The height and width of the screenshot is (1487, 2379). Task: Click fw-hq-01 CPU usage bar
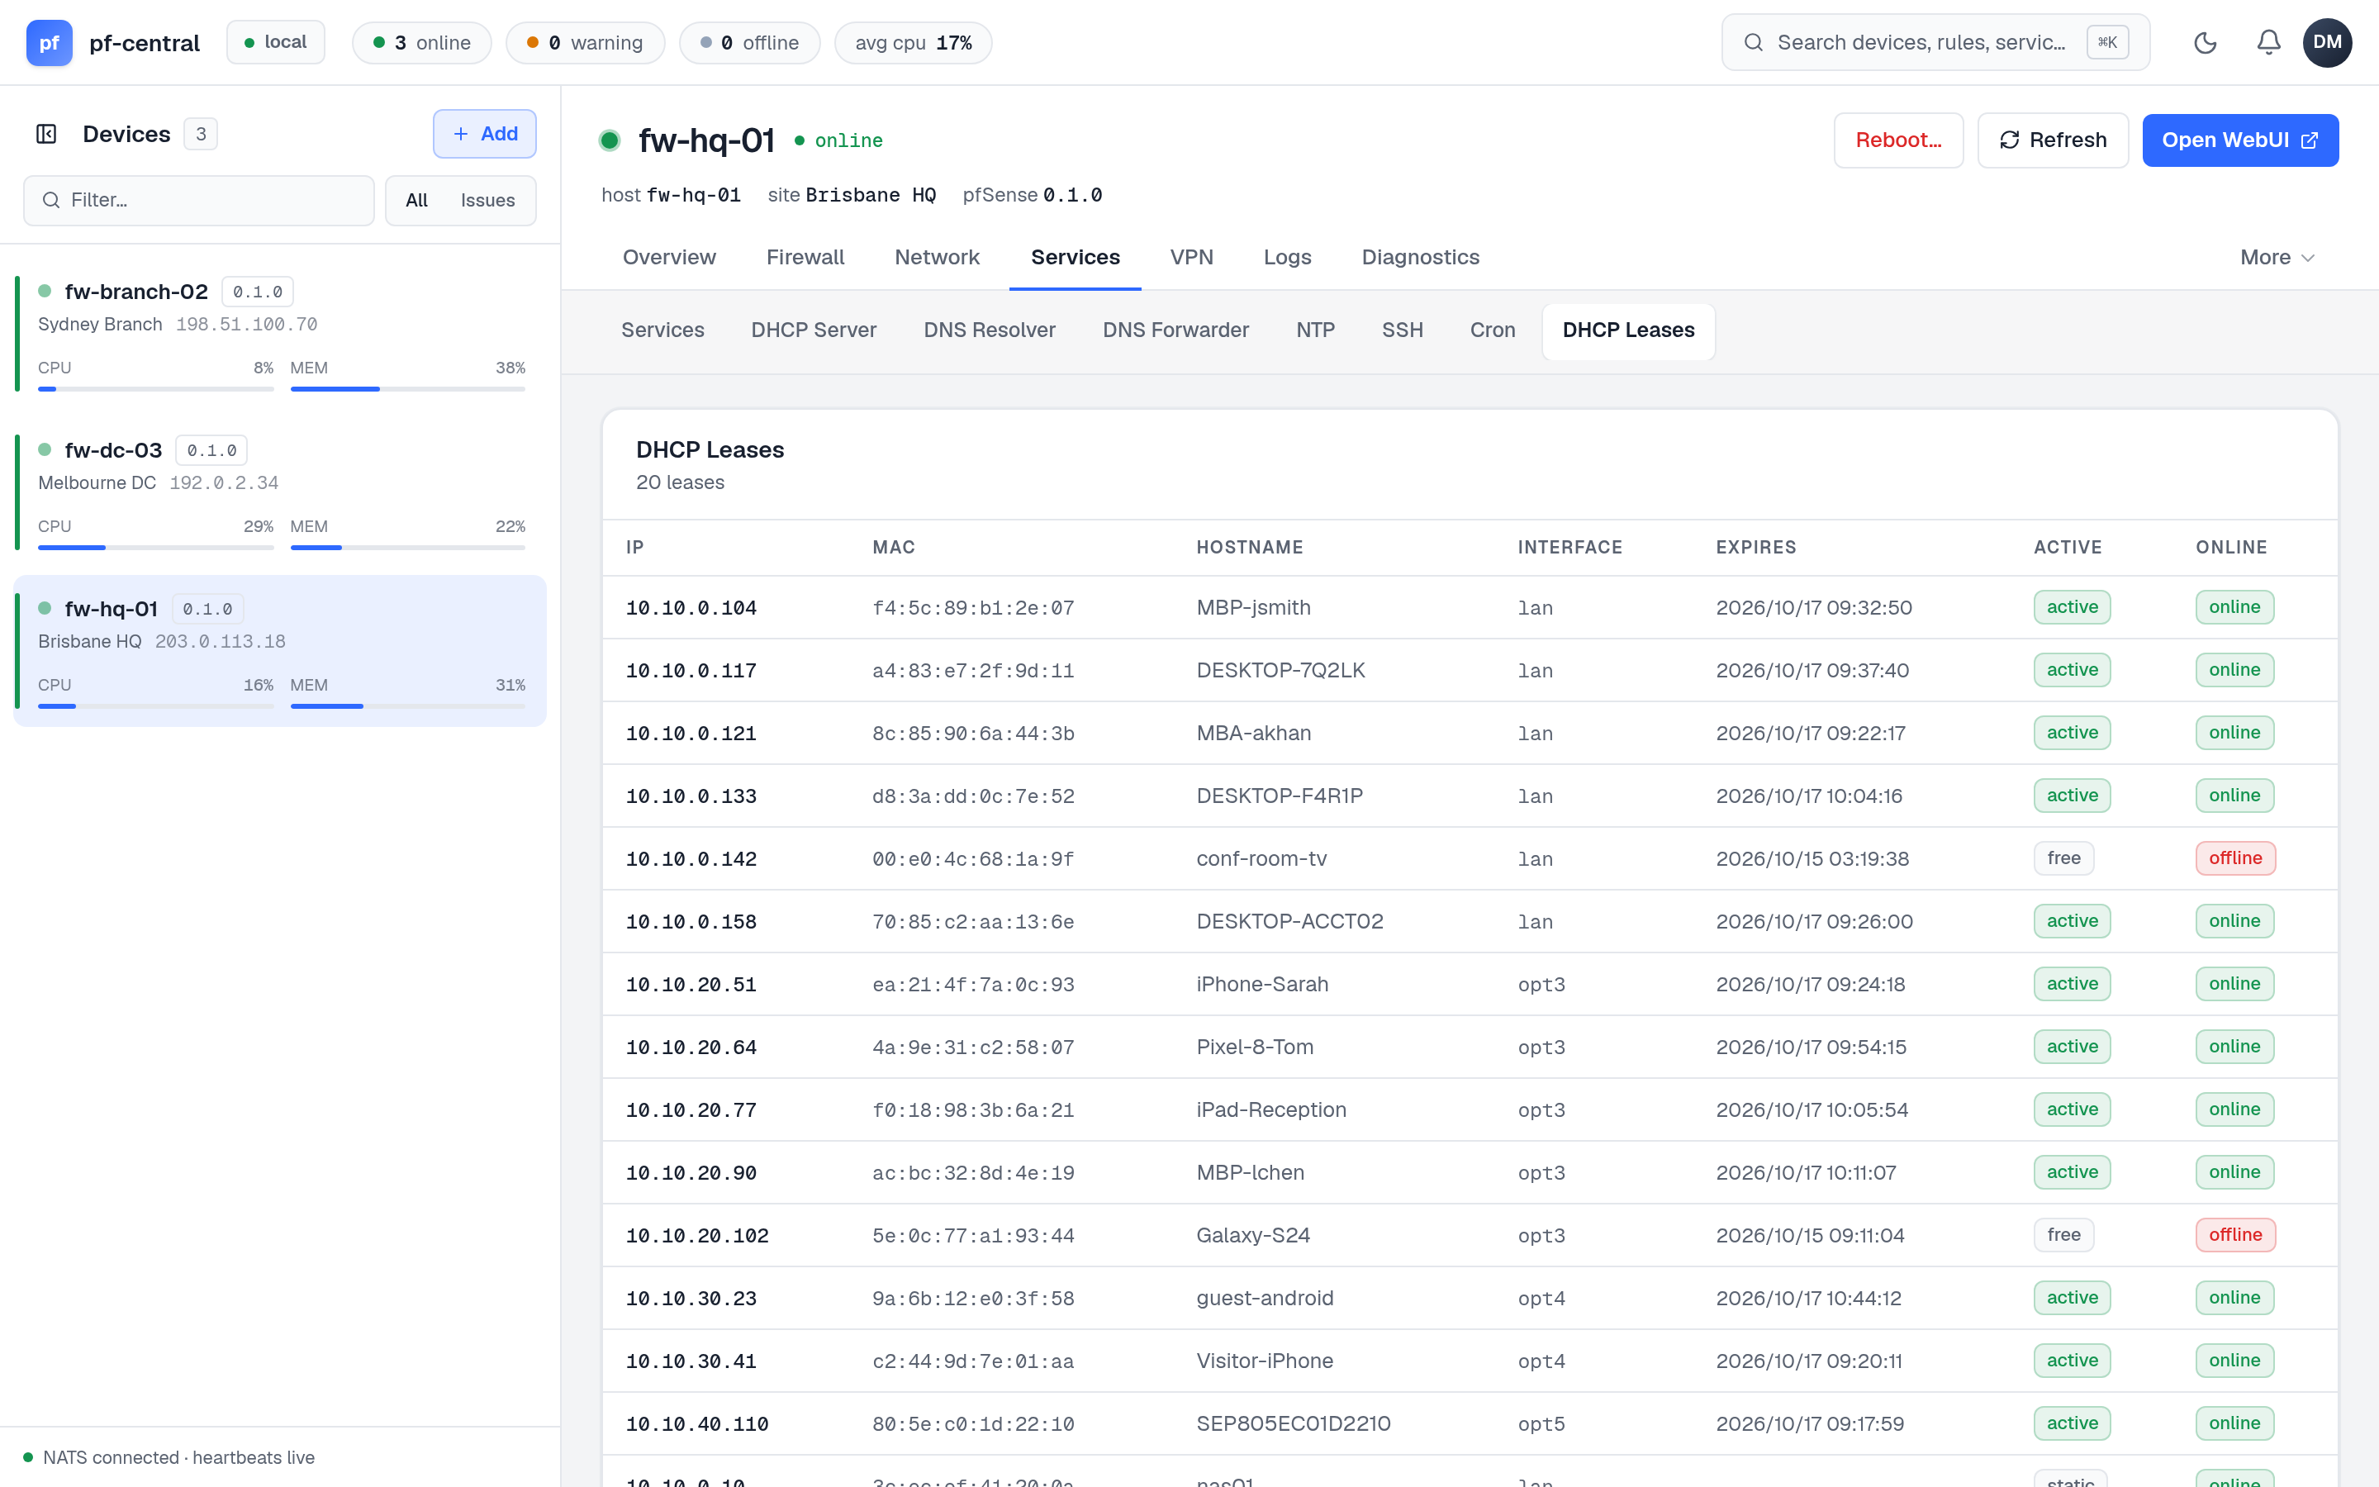tap(155, 706)
